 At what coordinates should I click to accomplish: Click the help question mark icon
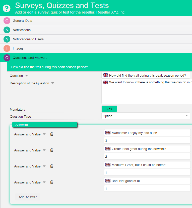click(x=7, y=8)
